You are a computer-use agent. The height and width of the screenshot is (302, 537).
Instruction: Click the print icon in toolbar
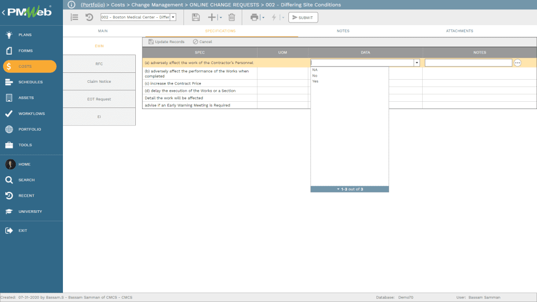coord(254,17)
